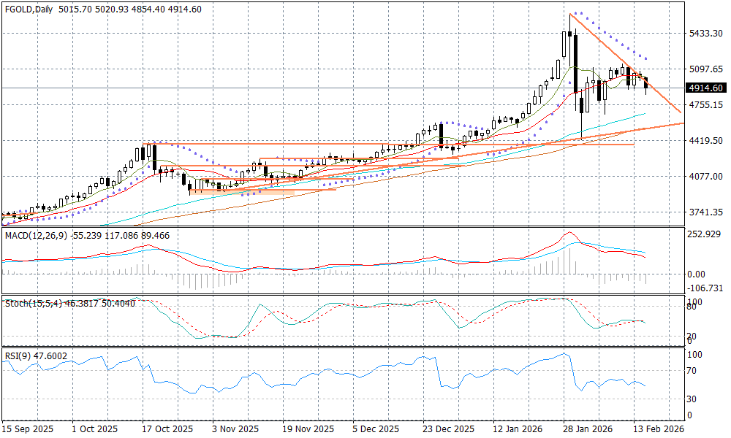Select the RSI(9) indicator label

coord(18,356)
